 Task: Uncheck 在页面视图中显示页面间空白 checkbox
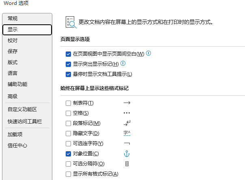coord(68,54)
